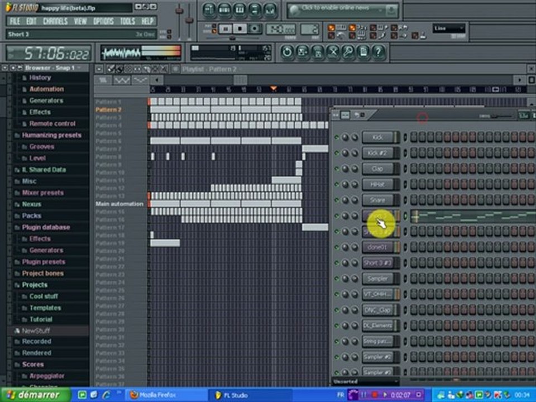This screenshot has height=402, width=536.
Task: Click the tempo display
Action: pos(281,30)
